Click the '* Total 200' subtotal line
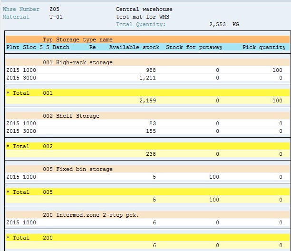The height and width of the screenshot is (251, 291). pos(147,238)
